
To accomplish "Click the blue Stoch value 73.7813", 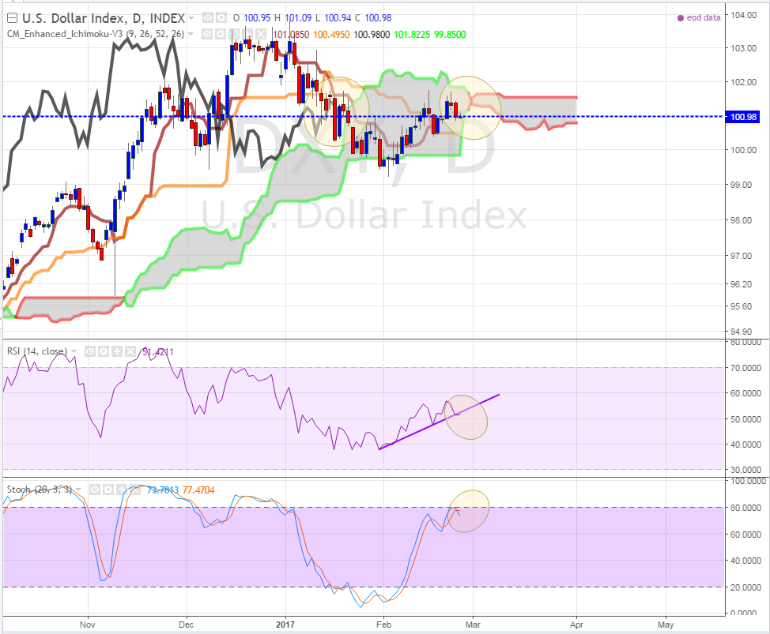I will click(x=163, y=490).
